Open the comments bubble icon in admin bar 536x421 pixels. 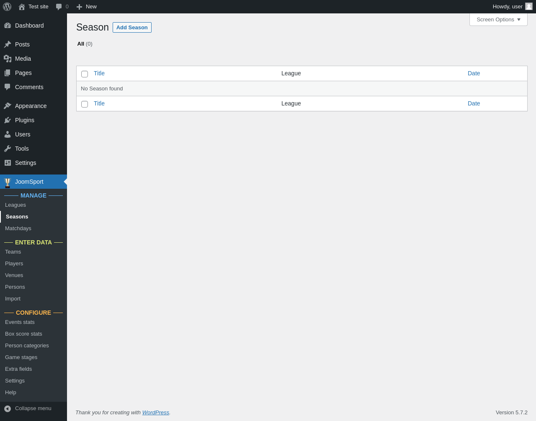tap(59, 7)
